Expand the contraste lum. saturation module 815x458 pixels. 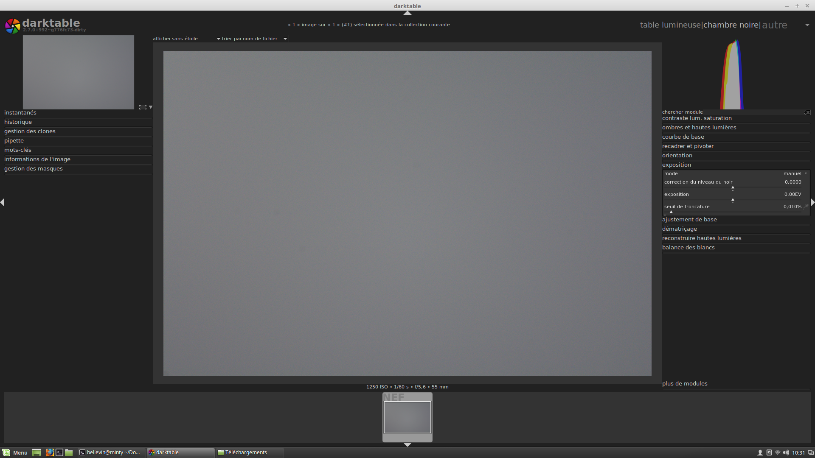click(x=736, y=118)
